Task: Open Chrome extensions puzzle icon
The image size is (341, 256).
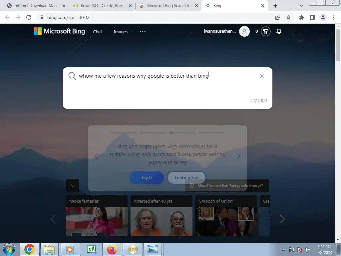Action: point(302,17)
